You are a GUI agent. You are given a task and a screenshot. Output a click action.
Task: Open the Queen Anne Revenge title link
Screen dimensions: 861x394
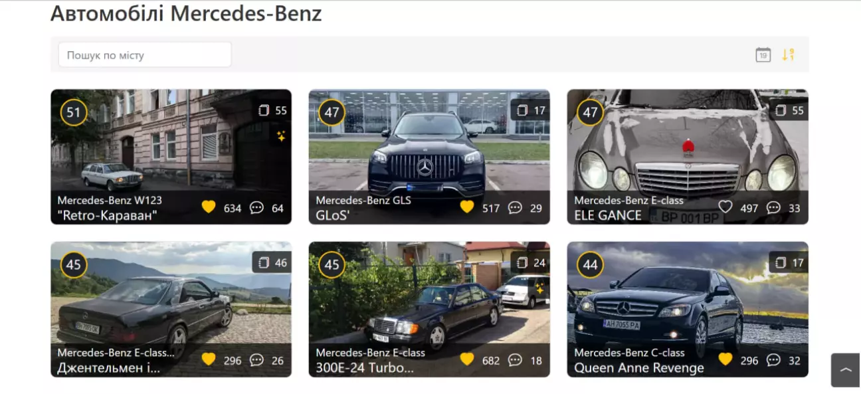[x=639, y=367]
